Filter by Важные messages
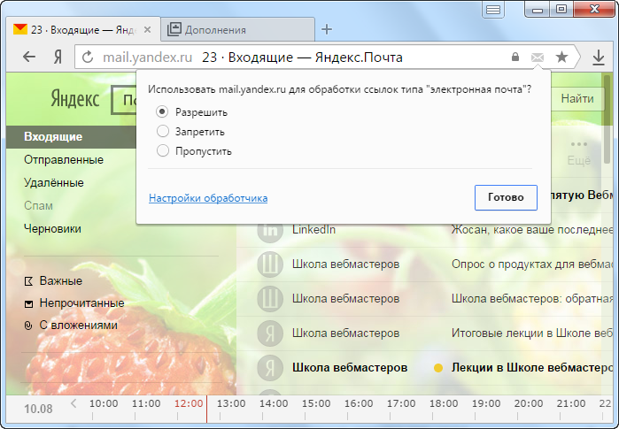Image resolution: width=619 pixels, height=429 pixels. (x=61, y=281)
